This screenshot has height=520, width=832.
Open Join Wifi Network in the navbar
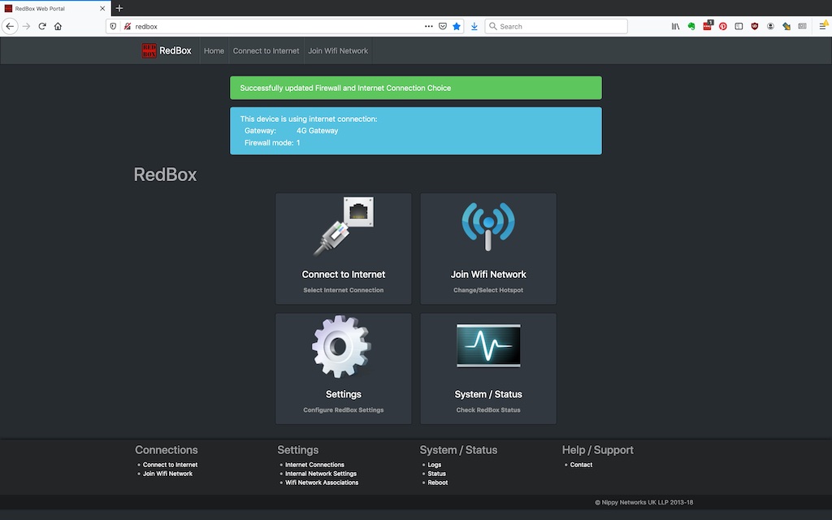point(338,51)
